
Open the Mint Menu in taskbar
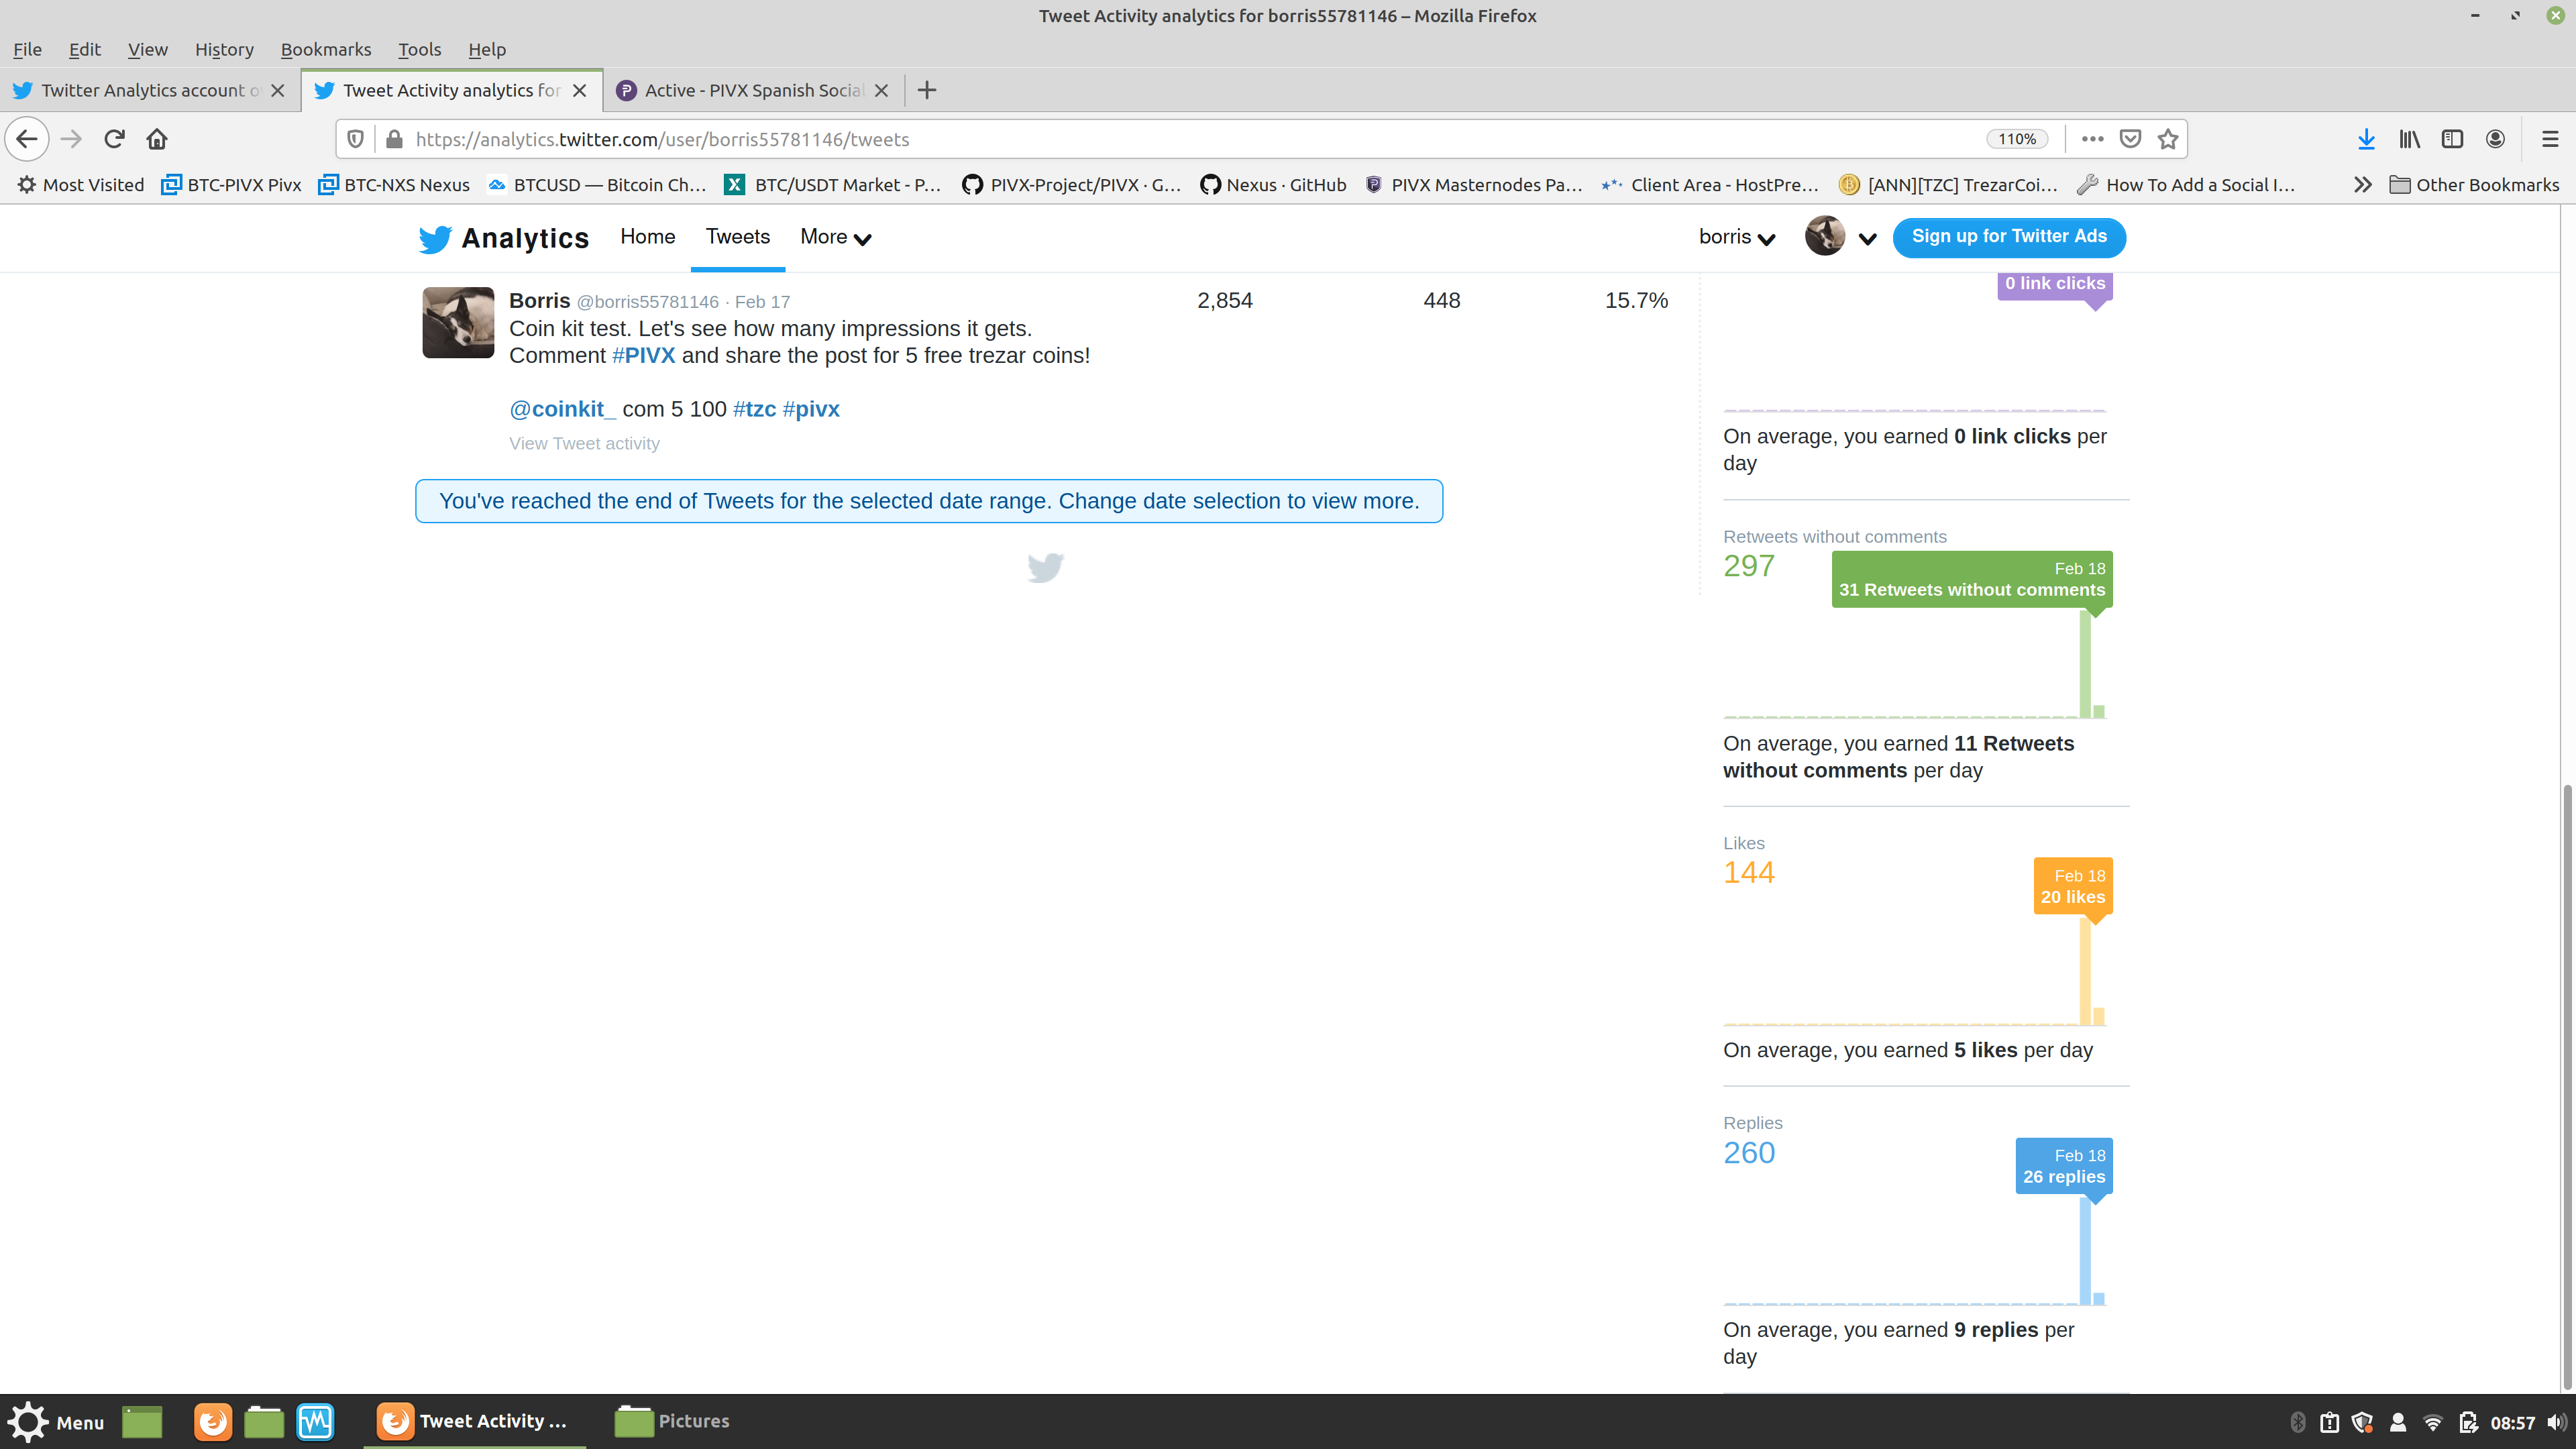(x=56, y=1421)
